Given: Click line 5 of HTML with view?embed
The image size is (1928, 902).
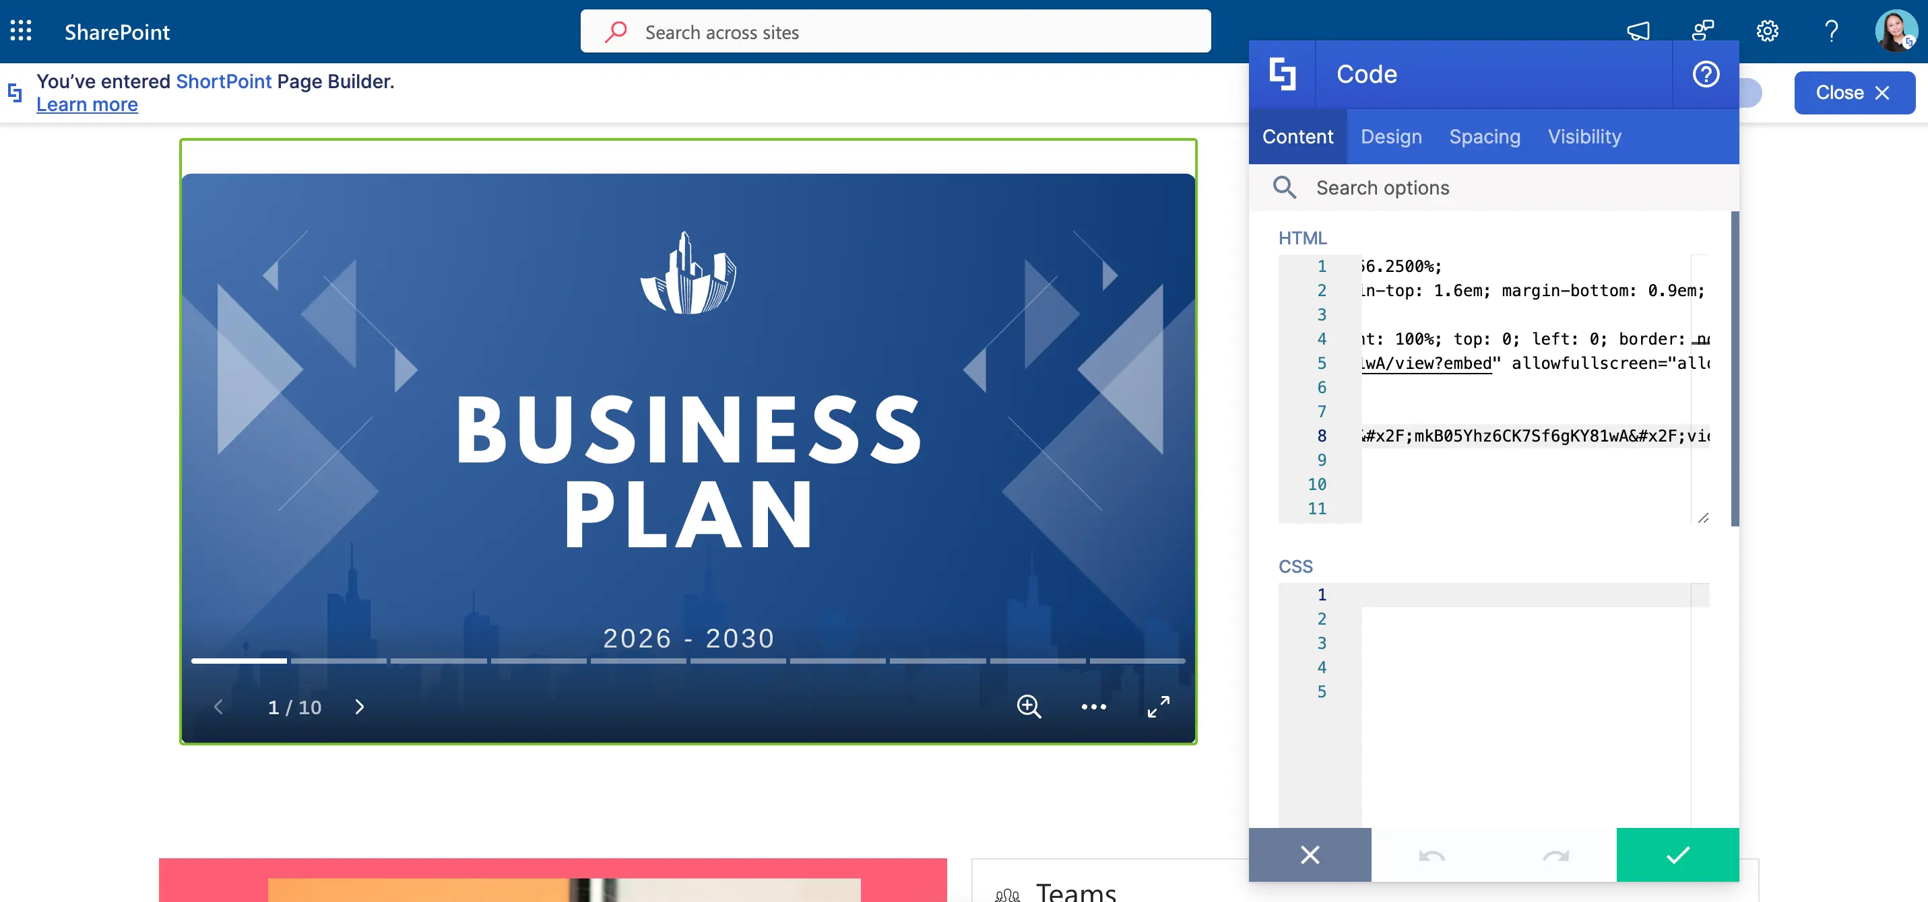Looking at the screenshot, I should (1535, 363).
